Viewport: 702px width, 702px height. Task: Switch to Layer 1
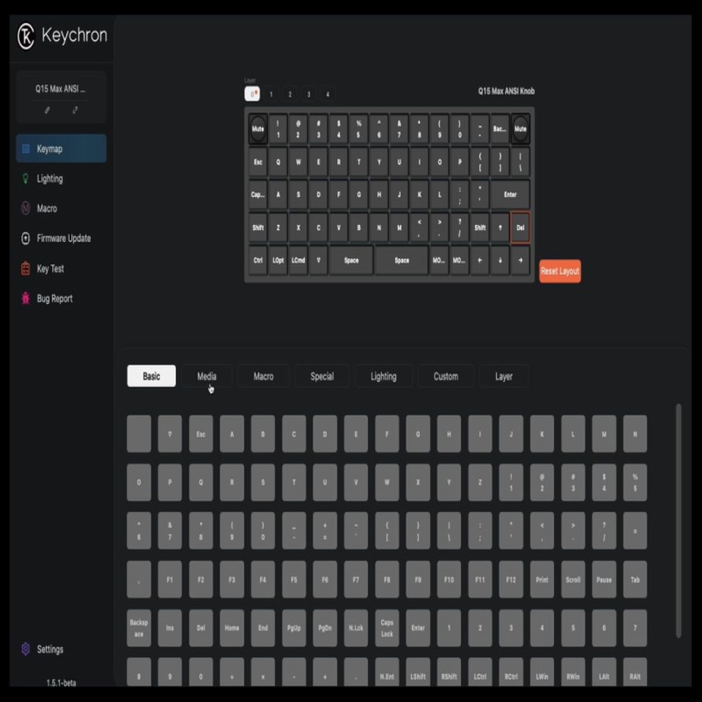[x=271, y=94]
